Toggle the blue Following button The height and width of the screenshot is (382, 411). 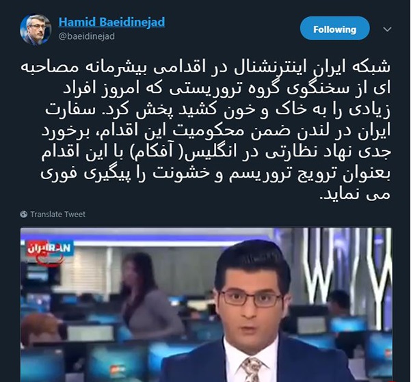pyautogui.click(x=334, y=29)
